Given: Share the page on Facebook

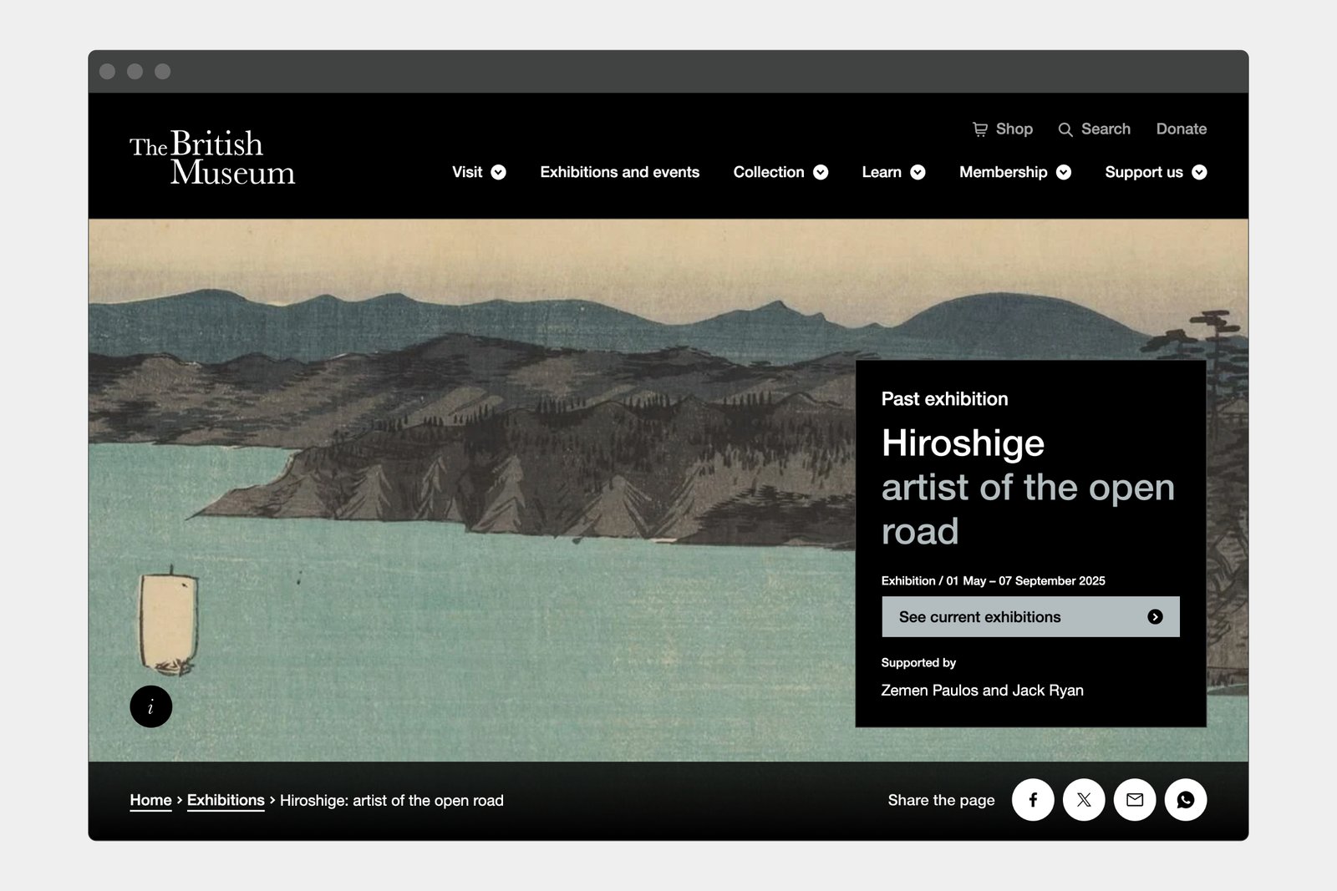Looking at the screenshot, I should [1033, 800].
